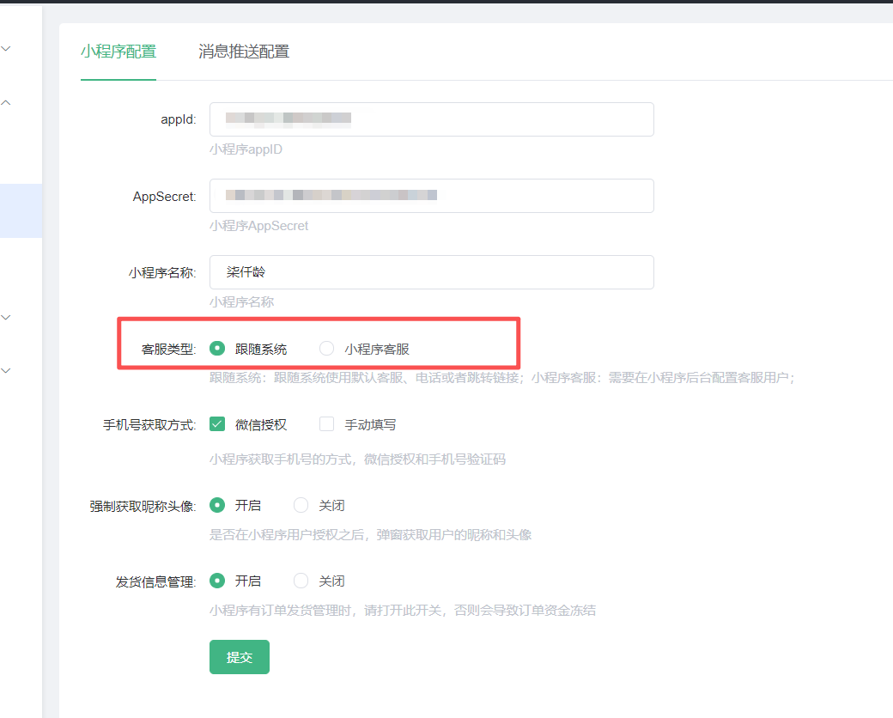Image resolution: width=893 pixels, height=718 pixels.
Task: Click the 发货信息管理 label
Action: (x=155, y=581)
